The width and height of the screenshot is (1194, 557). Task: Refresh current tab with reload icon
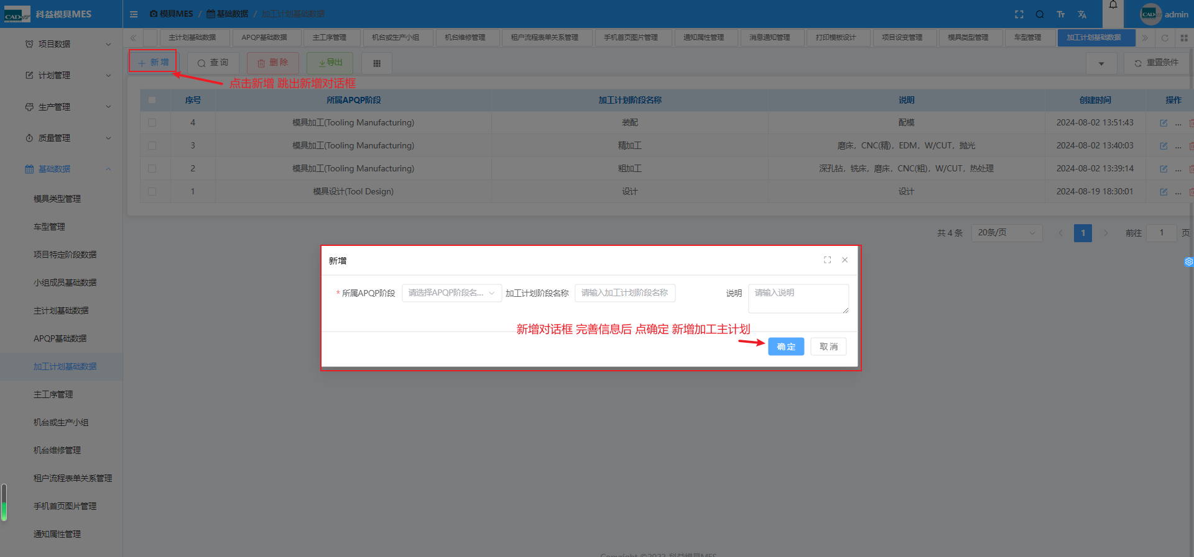pos(1165,38)
